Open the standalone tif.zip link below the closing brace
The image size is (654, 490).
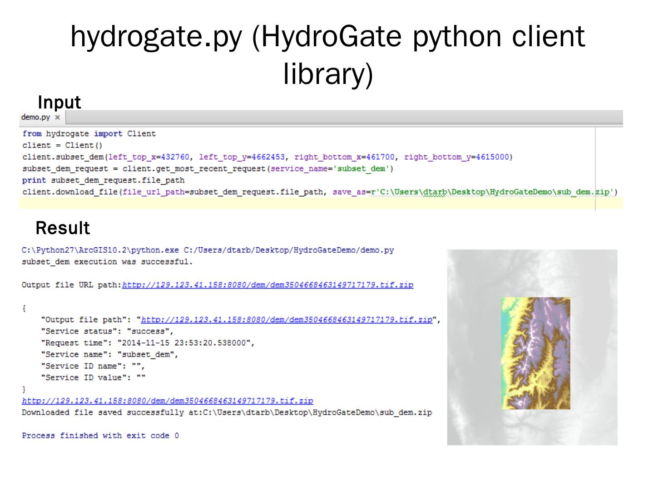pos(167,401)
